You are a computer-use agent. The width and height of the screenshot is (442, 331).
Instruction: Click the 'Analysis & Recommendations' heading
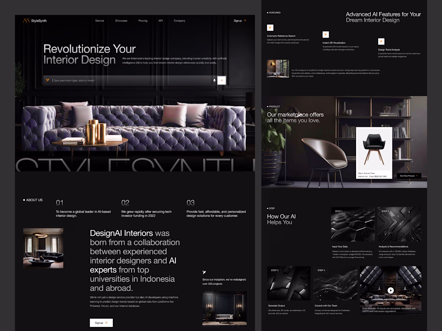point(393,247)
